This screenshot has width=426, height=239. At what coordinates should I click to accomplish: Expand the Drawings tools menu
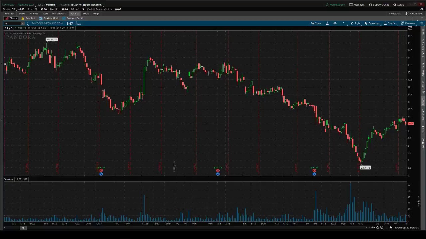click(372, 23)
